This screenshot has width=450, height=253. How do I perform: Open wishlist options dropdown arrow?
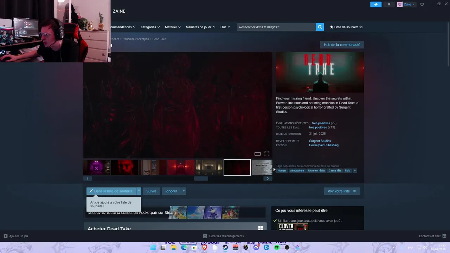[x=139, y=191]
